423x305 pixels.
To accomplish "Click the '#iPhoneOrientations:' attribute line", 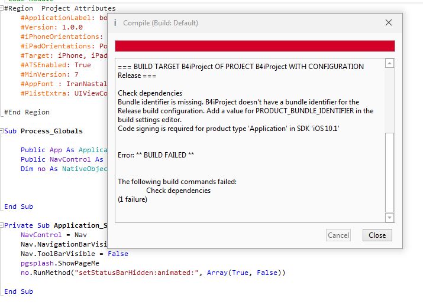I will (62, 37).
